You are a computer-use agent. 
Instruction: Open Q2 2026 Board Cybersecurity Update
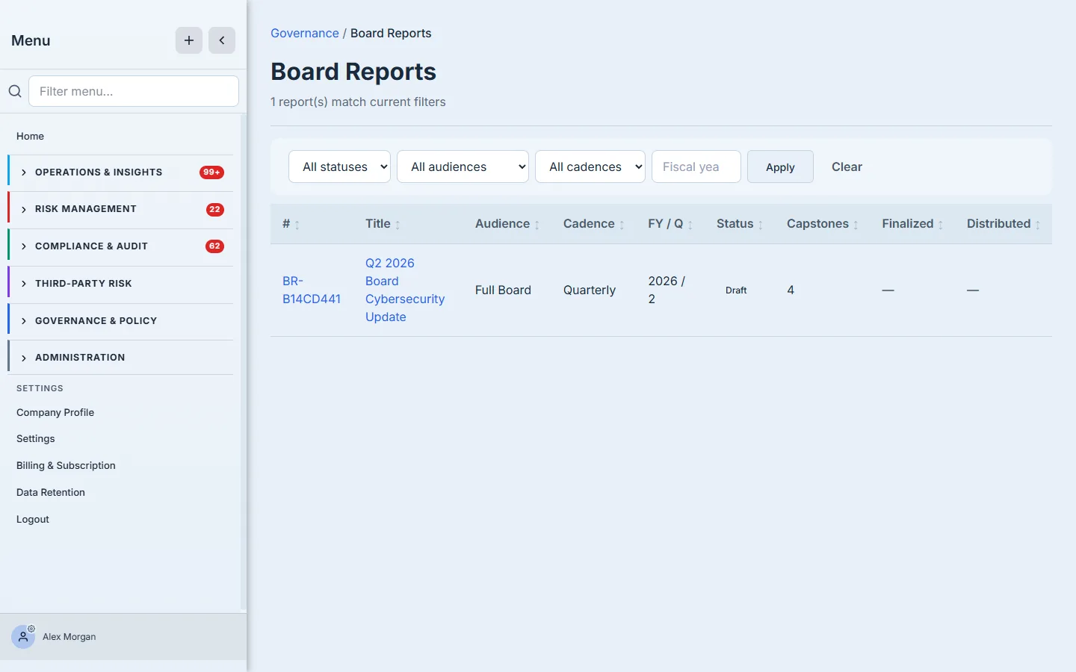point(405,290)
